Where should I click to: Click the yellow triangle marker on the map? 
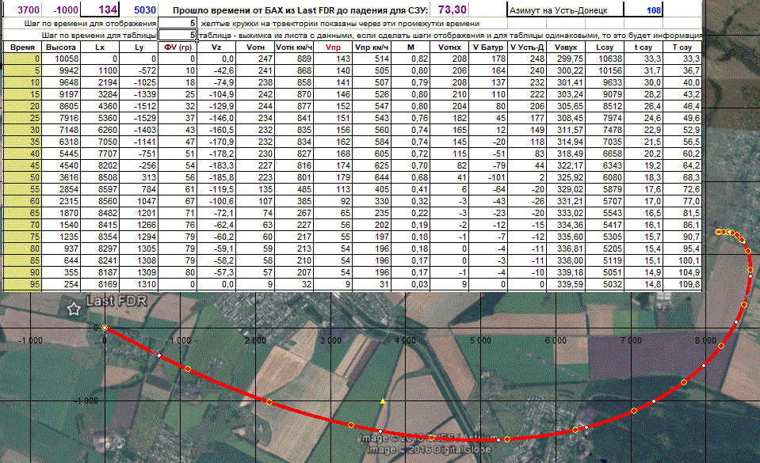[x=383, y=401]
